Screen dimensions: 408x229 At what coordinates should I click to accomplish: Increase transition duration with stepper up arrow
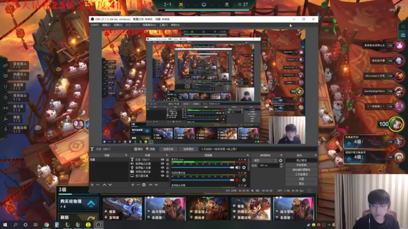(x=281, y=164)
